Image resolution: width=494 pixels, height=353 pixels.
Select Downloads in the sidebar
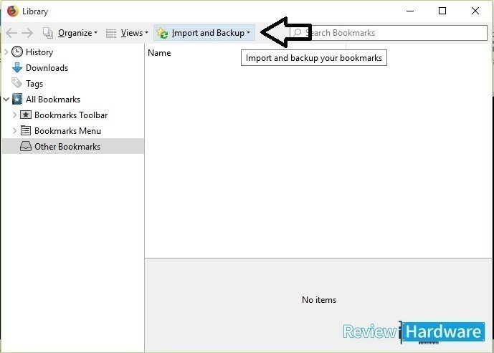[47, 68]
